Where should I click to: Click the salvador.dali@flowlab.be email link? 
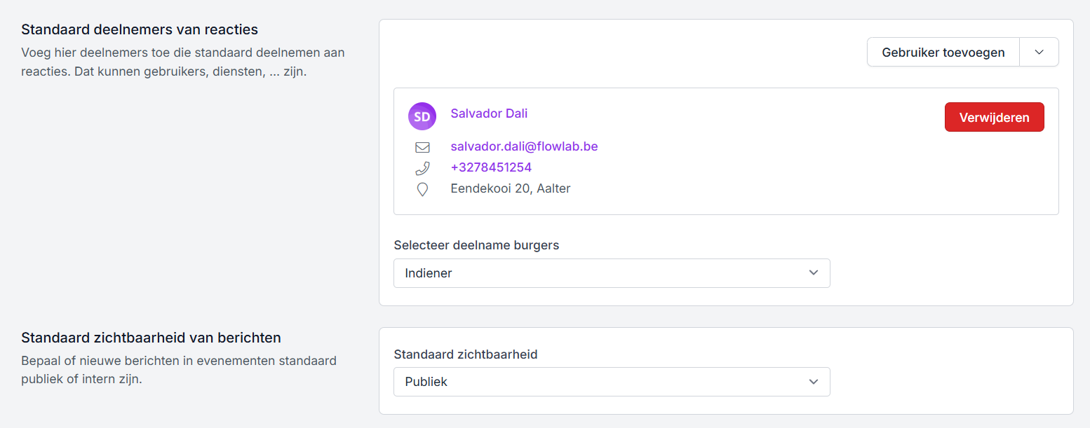point(524,146)
